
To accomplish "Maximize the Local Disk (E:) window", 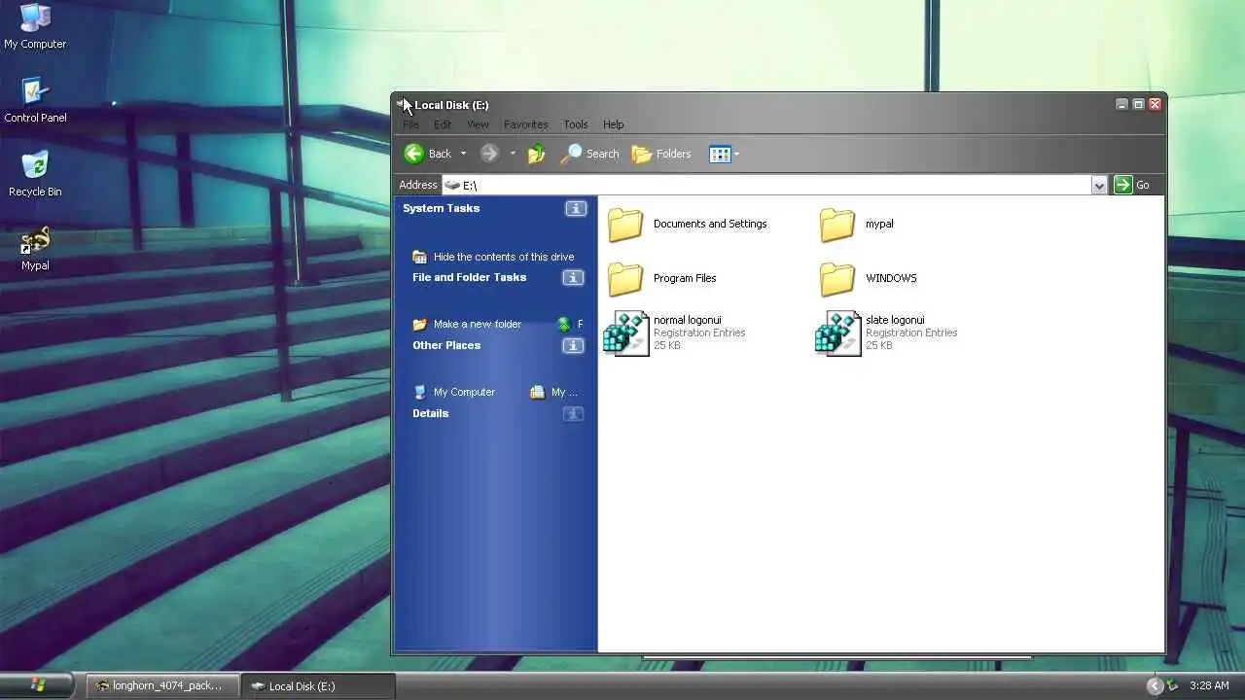I will click(x=1138, y=104).
